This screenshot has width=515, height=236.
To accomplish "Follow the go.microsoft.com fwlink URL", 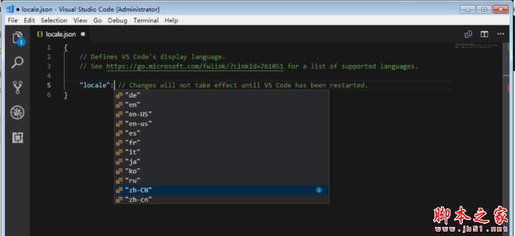I will pyautogui.click(x=195, y=66).
